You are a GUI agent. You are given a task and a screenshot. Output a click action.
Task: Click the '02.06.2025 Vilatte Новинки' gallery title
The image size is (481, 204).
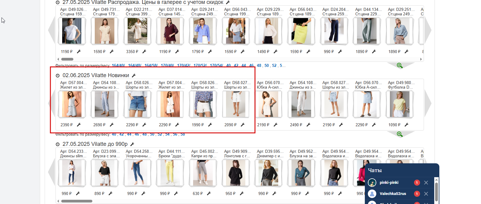pyautogui.click(x=96, y=75)
